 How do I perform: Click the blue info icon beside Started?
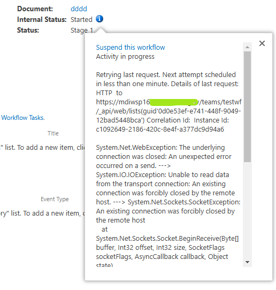tap(99, 19)
